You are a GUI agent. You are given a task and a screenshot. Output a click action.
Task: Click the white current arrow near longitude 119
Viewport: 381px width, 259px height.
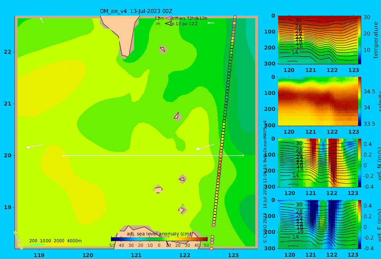point(35,146)
